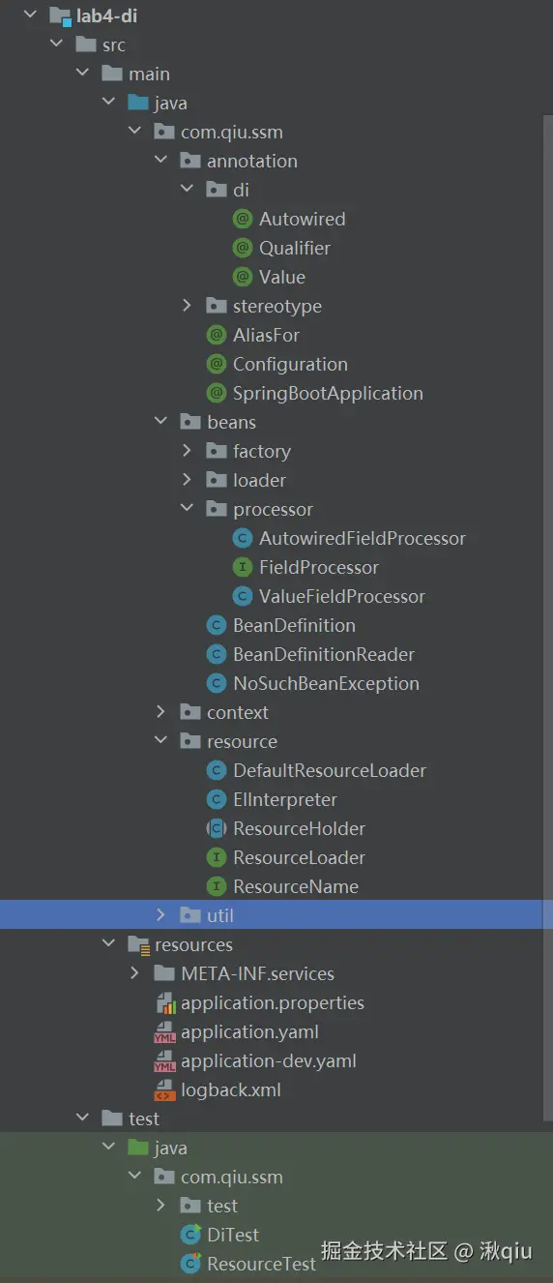Select the ElInterpreter class
Viewport: 553px width, 1283px height.
point(285,800)
